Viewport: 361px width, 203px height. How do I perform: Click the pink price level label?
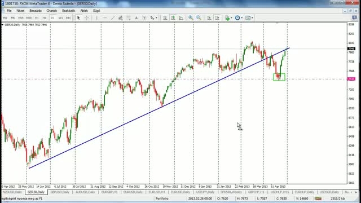tap(351, 79)
